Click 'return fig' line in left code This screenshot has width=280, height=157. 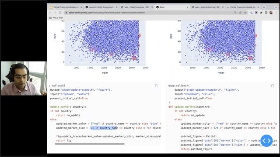pos(63,140)
